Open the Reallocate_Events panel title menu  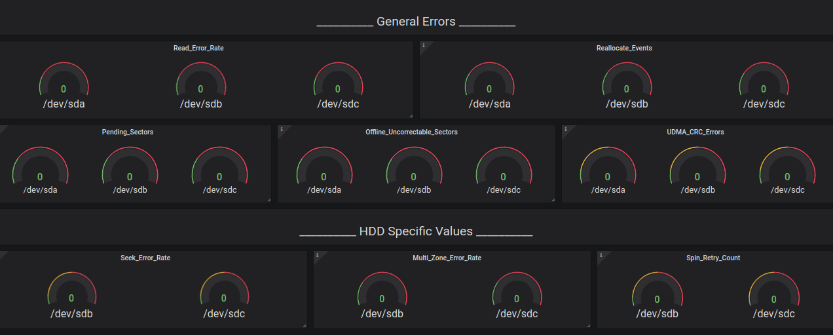click(624, 48)
